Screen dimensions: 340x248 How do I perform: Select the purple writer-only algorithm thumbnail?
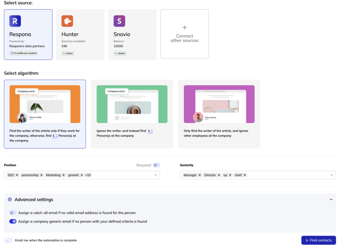coord(219,104)
